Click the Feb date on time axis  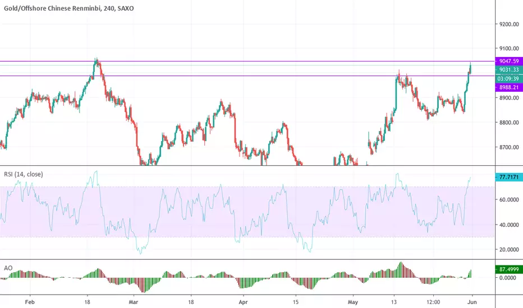(x=30, y=302)
